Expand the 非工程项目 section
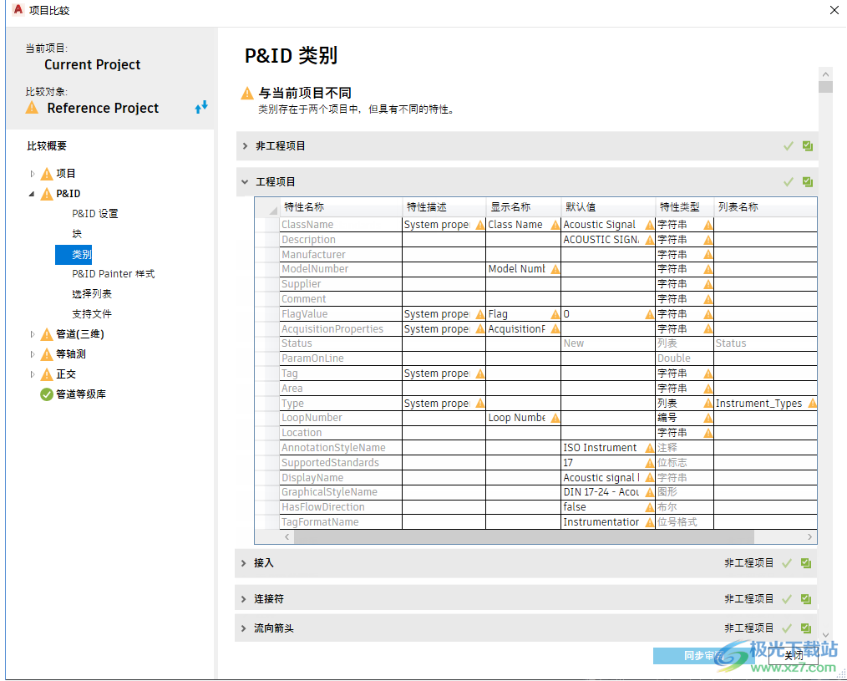 [x=246, y=146]
